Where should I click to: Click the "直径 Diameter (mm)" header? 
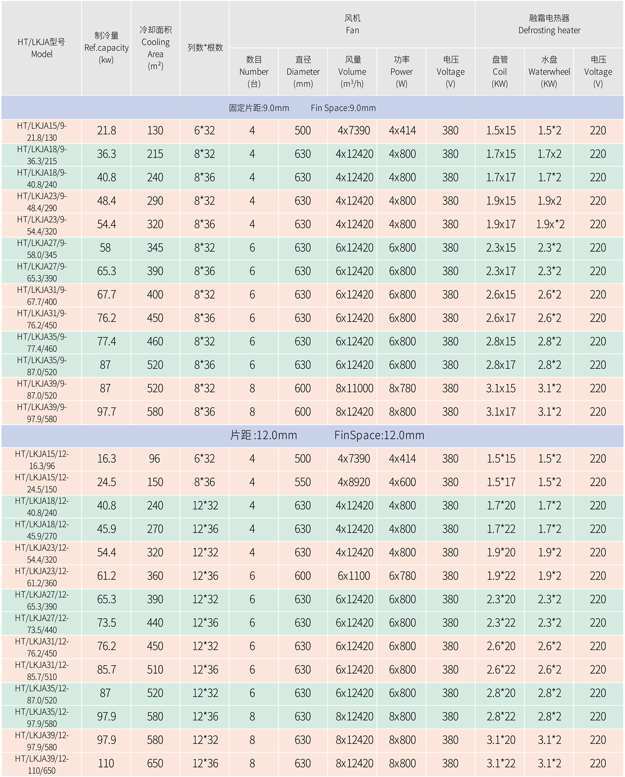[x=303, y=72]
